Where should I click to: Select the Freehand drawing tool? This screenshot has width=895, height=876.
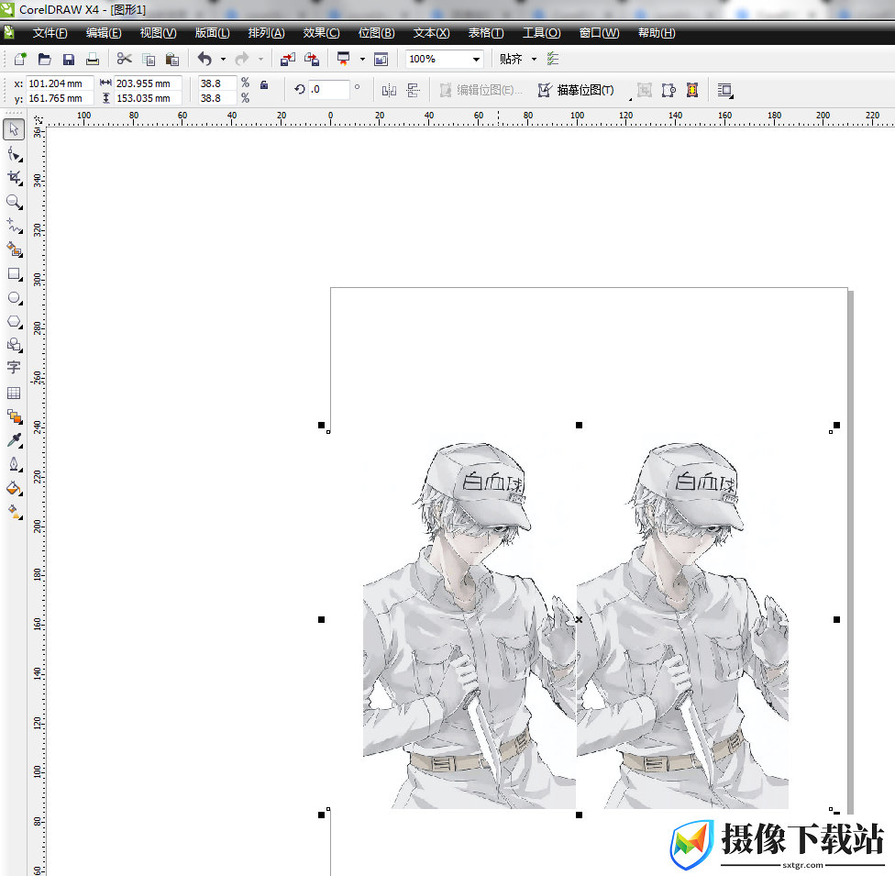coord(14,226)
